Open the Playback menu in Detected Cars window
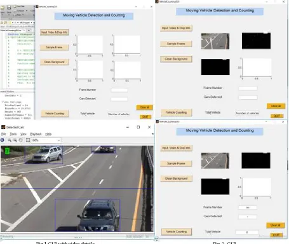Viewport: 289px width, 244px height. pos(36,134)
